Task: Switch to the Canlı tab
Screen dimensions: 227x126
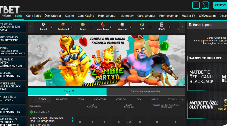Action: [x=67, y=91]
